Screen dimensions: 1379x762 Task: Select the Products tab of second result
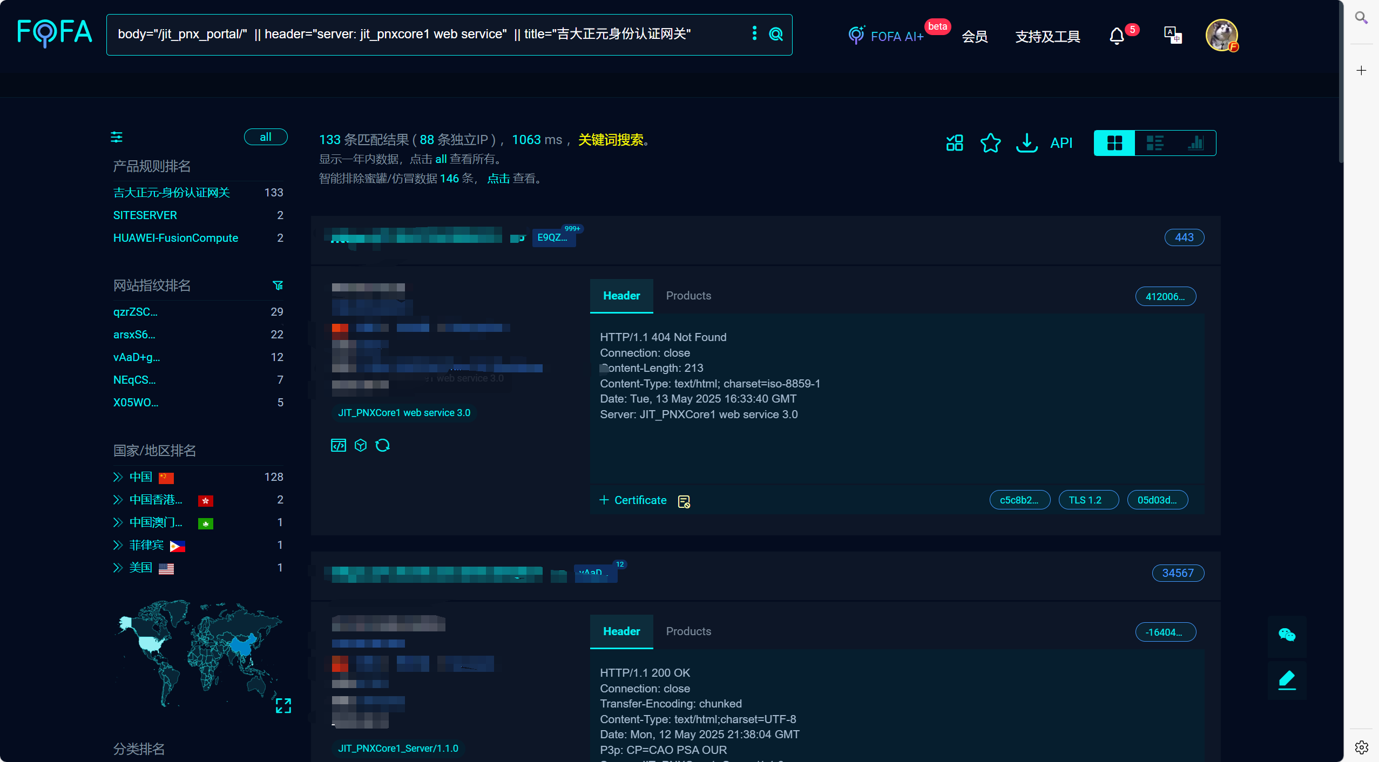[x=688, y=631]
